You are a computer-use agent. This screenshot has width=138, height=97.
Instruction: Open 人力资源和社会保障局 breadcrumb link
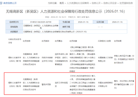(78, 3)
